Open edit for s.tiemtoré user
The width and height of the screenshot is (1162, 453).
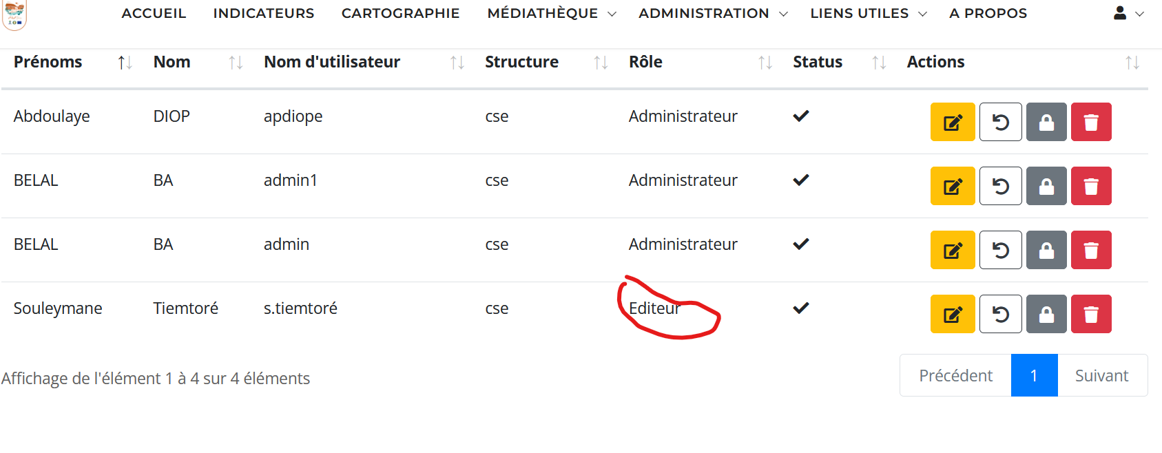click(953, 314)
